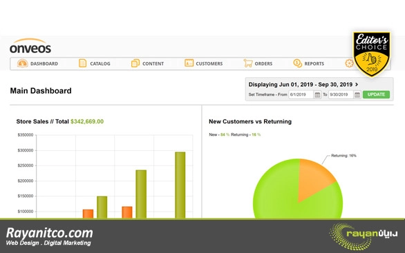
Task: Click the Rayanitco.com link
Action: coord(49,233)
